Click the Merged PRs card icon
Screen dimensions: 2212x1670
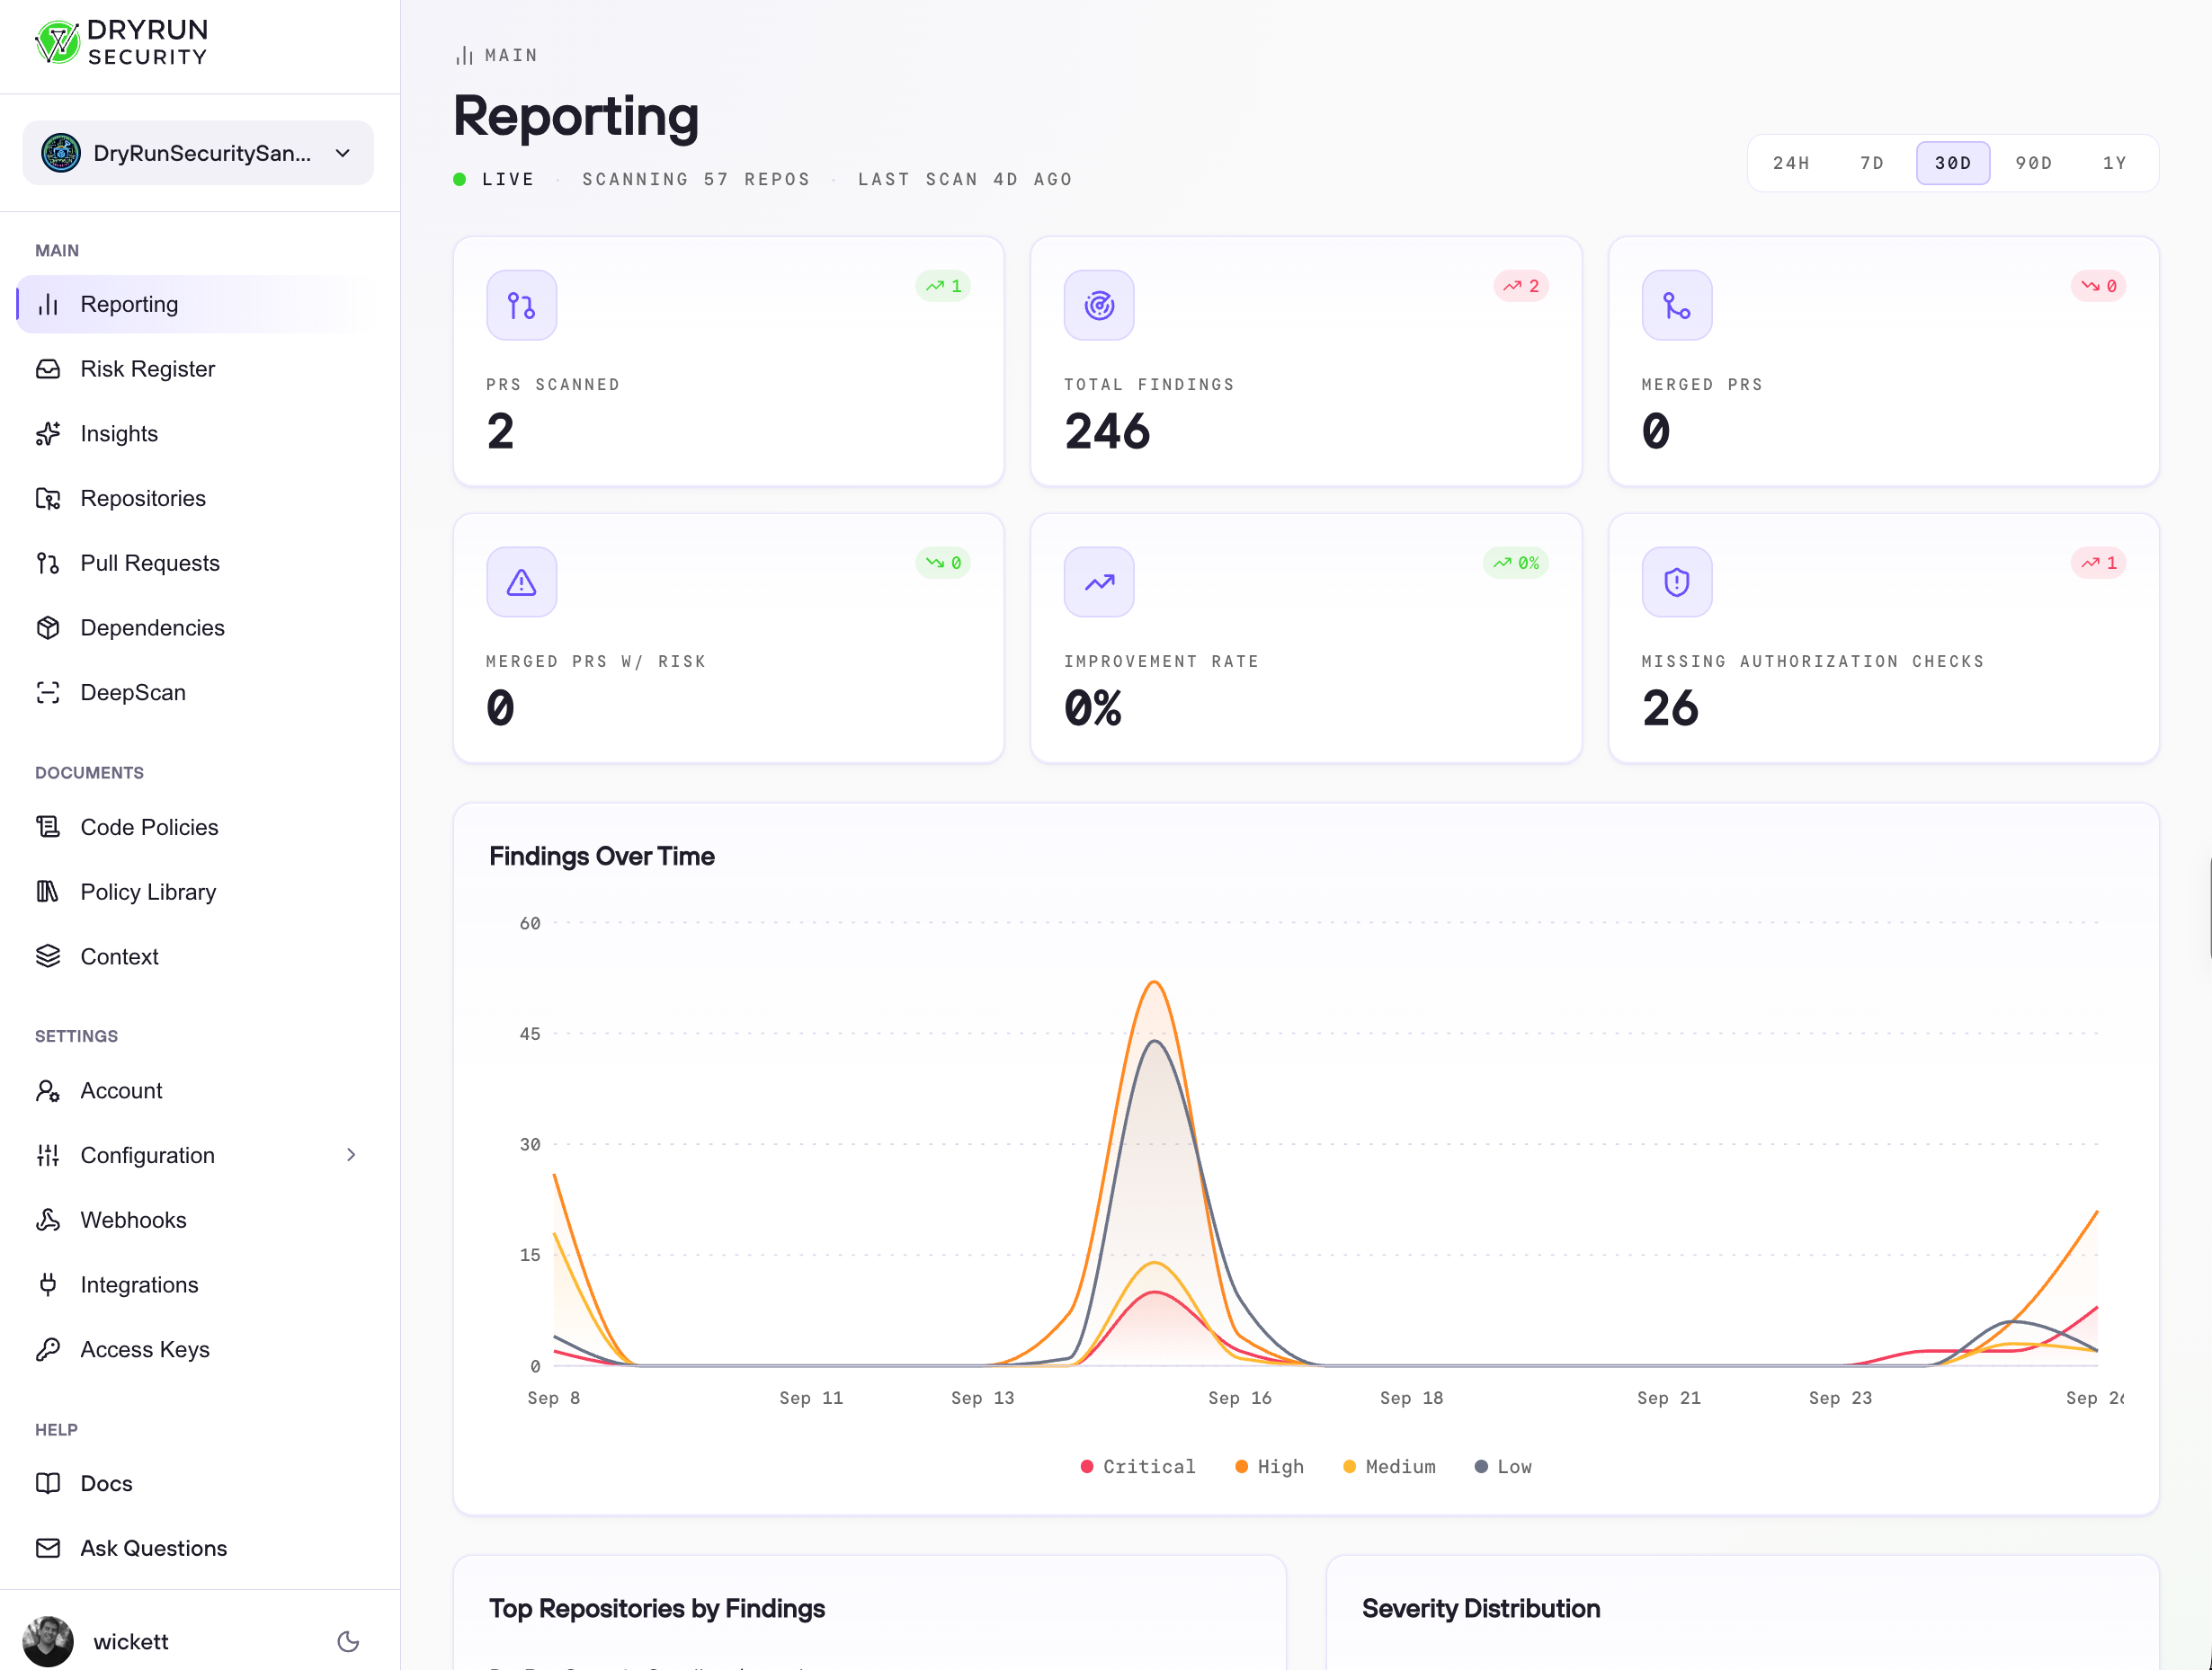click(x=1677, y=305)
